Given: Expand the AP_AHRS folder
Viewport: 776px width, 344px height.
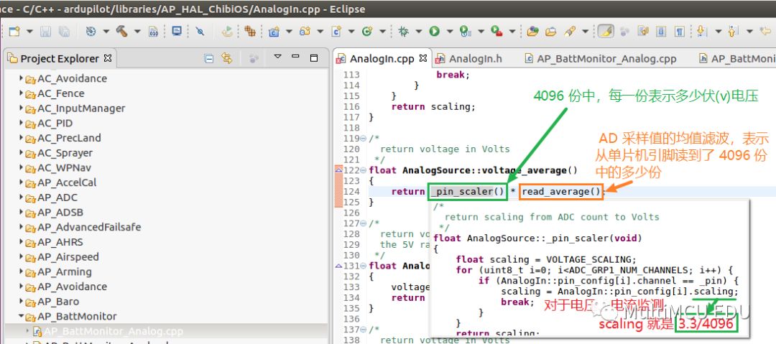Looking at the screenshot, I should click(x=21, y=241).
